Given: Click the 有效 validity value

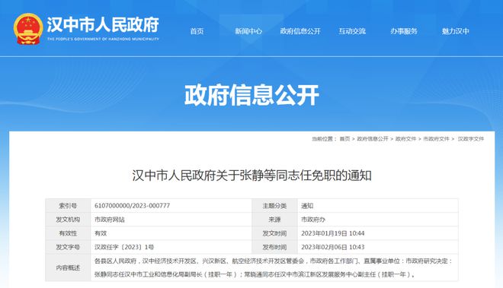Looking at the screenshot, I should (x=101, y=233).
